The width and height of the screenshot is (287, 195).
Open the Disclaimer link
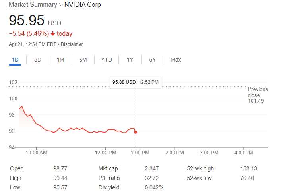[72, 44]
